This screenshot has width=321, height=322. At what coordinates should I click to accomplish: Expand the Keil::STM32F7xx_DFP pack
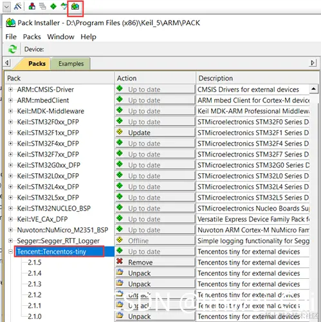(10, 155)
